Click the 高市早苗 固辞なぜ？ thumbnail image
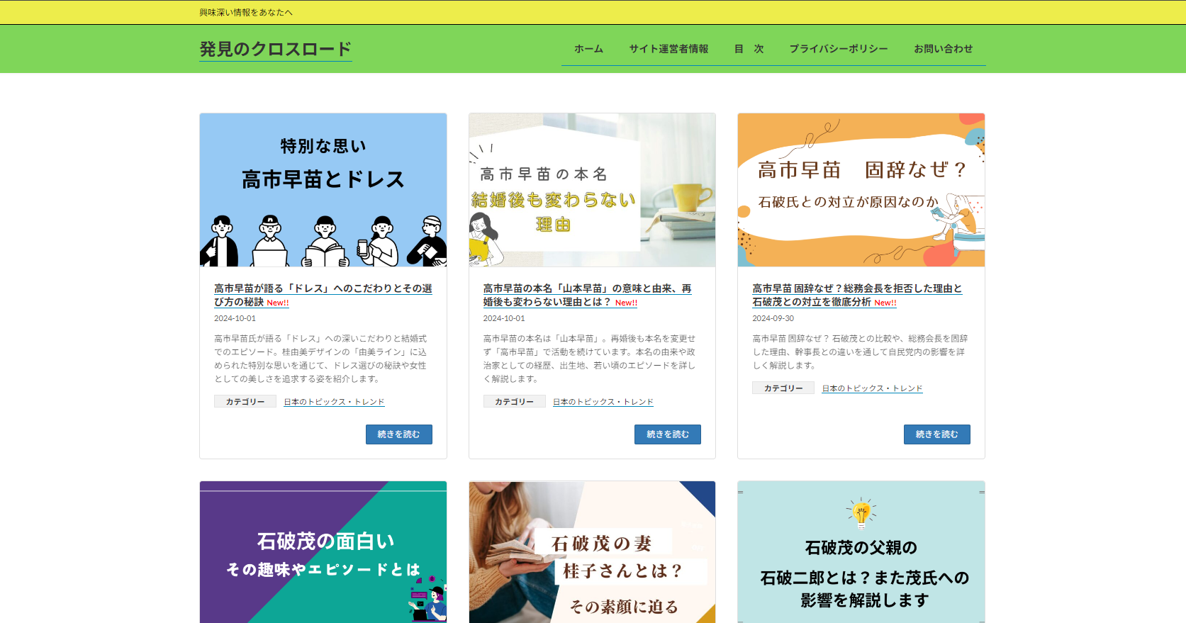The height and width of the screenshot is (623, 1186). pyautogui.click(x=861, y=190)
